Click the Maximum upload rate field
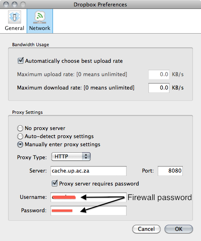Screen dimensions: 201x241 tap(159, 75)
